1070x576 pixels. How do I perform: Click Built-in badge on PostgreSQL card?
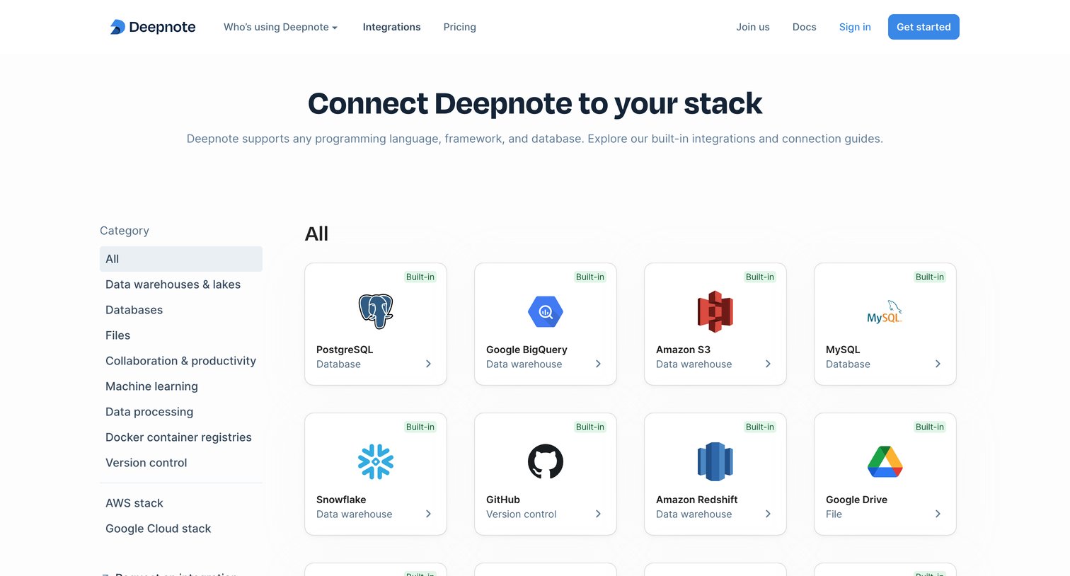pos(420,277)
